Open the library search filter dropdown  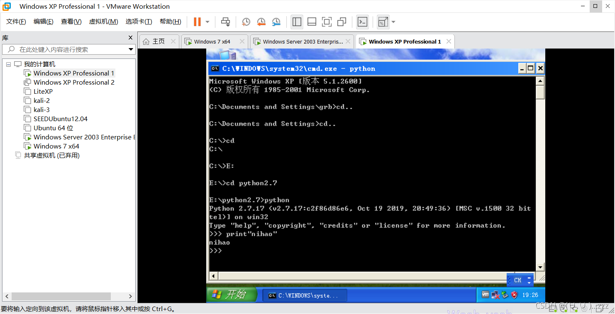tap(131, 49)
